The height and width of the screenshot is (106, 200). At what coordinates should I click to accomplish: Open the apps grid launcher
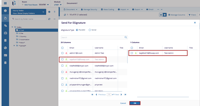click(x=5, y=3)
